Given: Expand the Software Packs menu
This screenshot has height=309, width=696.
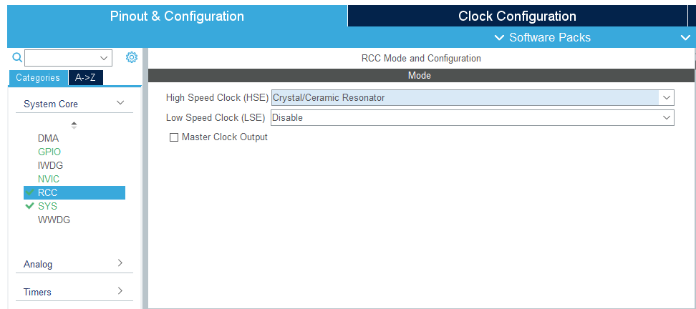Looking at the screenshot, I should click(543, 37).
